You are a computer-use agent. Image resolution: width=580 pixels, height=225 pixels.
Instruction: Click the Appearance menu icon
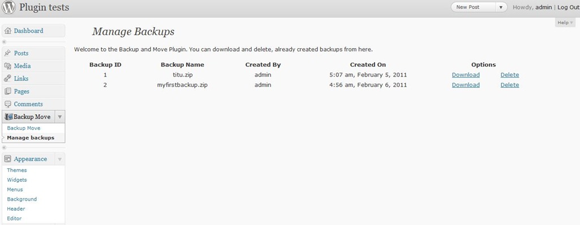point(8,159)
